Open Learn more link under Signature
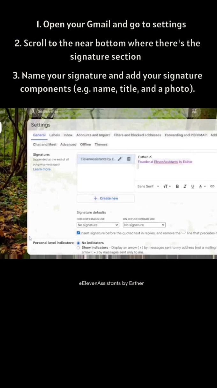Screen dimensions: 217x388 coord(42,169)
